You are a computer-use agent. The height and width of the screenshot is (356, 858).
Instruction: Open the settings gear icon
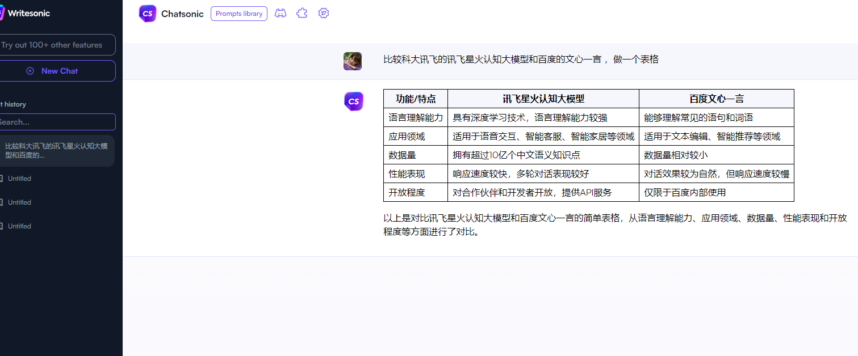point(324,13)
